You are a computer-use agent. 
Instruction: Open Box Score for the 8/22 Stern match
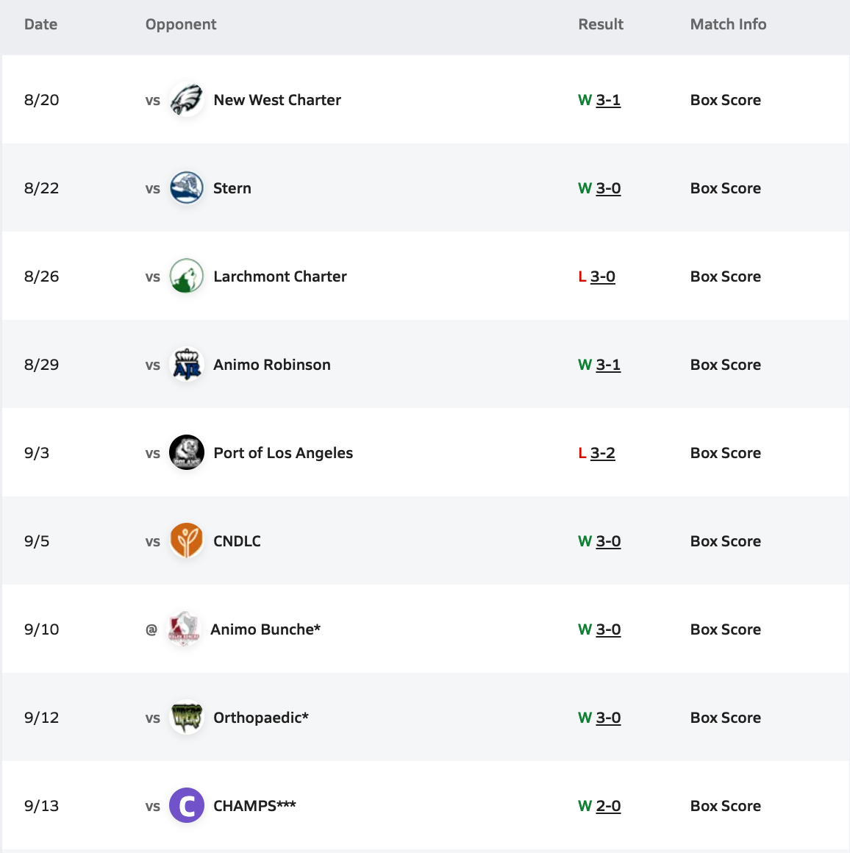pos(725,188)
